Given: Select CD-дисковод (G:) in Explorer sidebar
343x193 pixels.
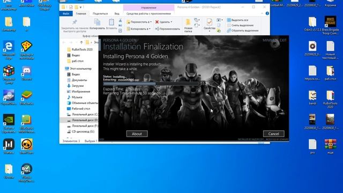Looking at the screenshot, I should point(80,131).
